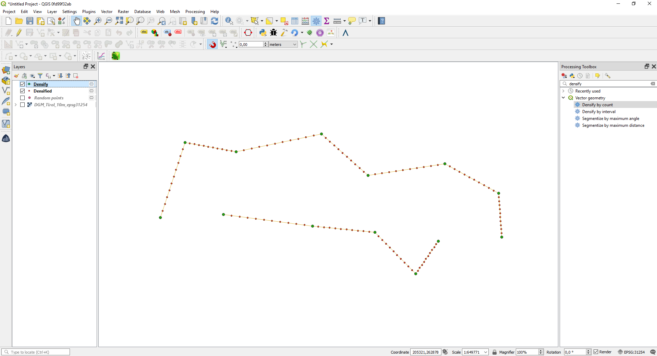
Task: Click the Save Project disk icon
Action: point(30,21)
